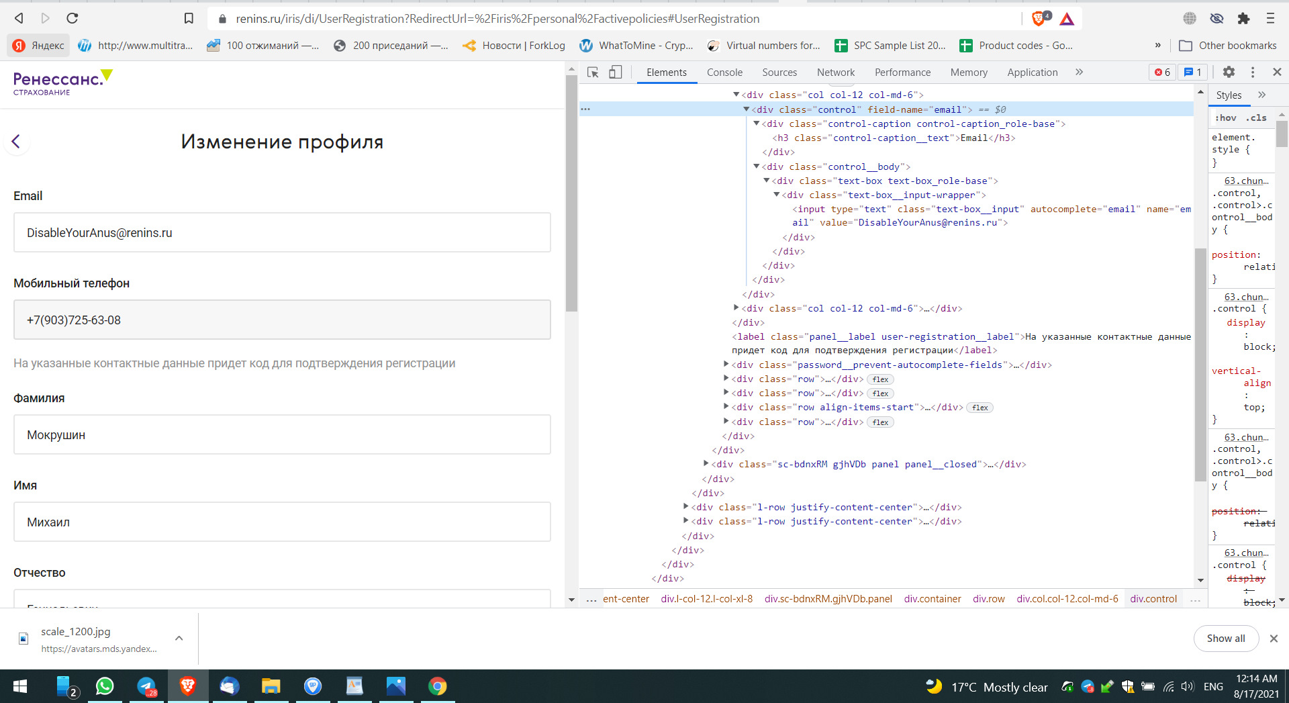Reload the page
1289x703 pixels.
click(73, 19)
